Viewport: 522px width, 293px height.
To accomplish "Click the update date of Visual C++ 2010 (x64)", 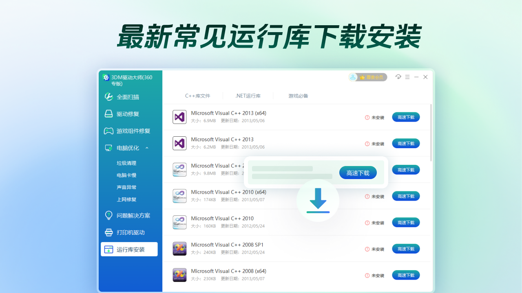I will (243, 200).
